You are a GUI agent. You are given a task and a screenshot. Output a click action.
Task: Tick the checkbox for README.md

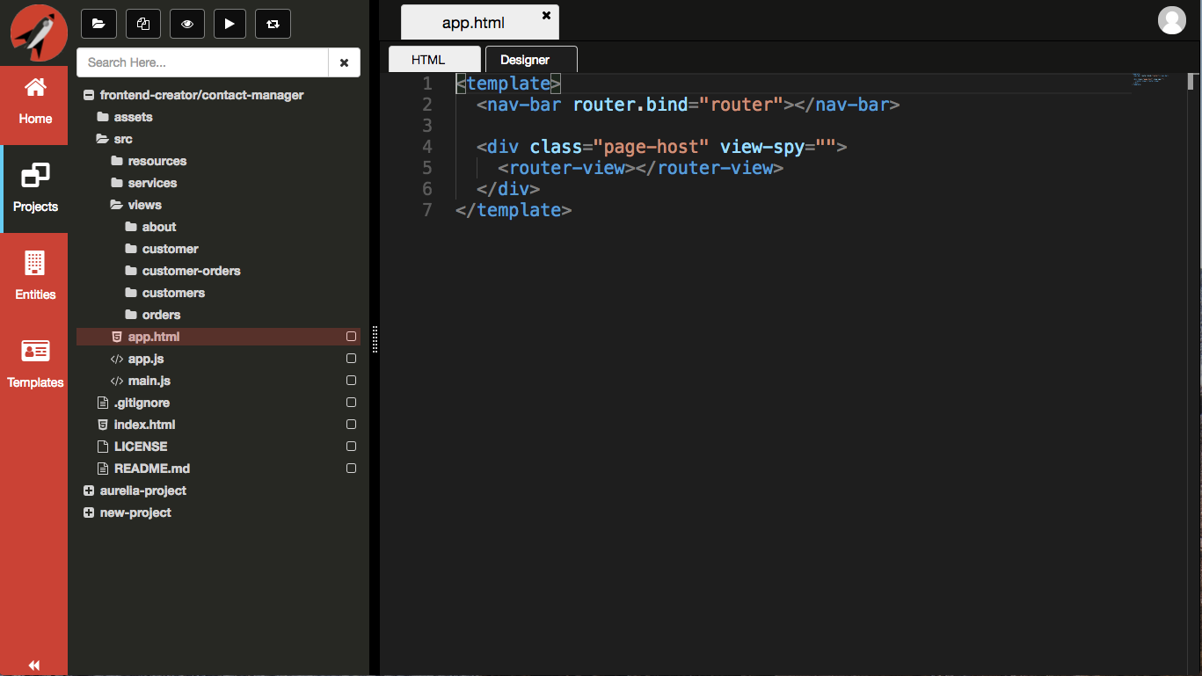click(351, 469)
